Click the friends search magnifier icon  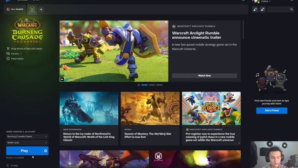(291, 9)
